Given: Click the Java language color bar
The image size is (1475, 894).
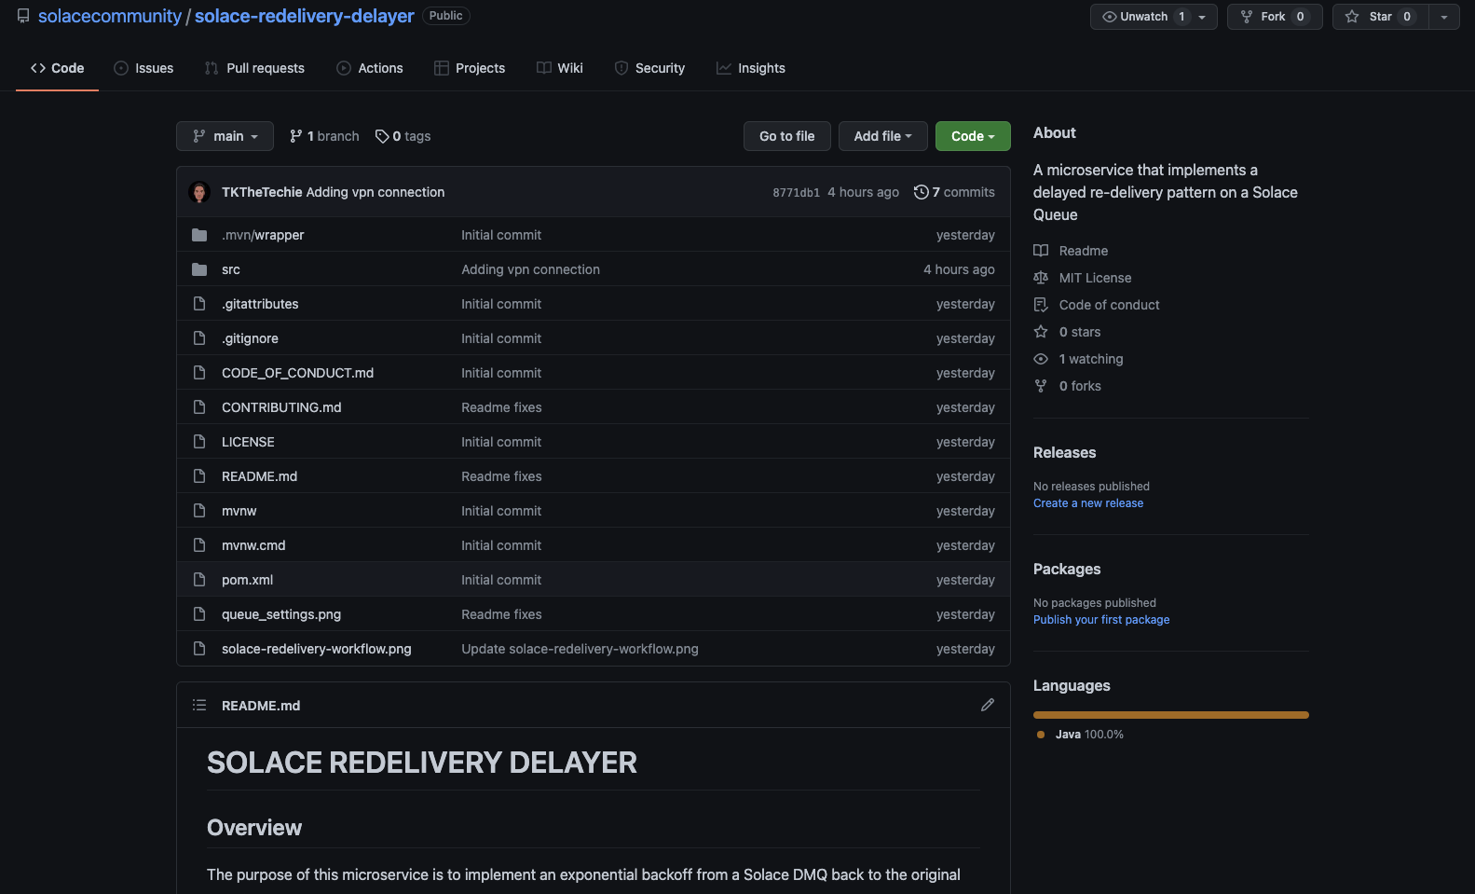Looking at the screenshot, I should (1171, 715).
